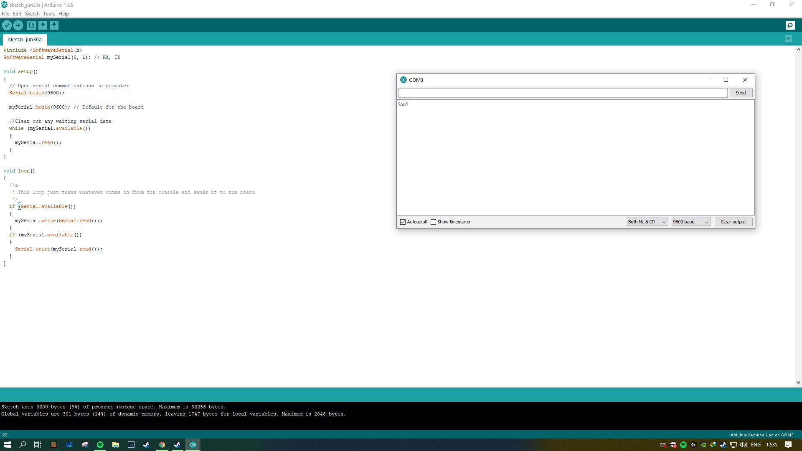Viewport: 802px width, 451px height.
Task: Disable the Autoscroll checkbox
Action: click(403, 222)
